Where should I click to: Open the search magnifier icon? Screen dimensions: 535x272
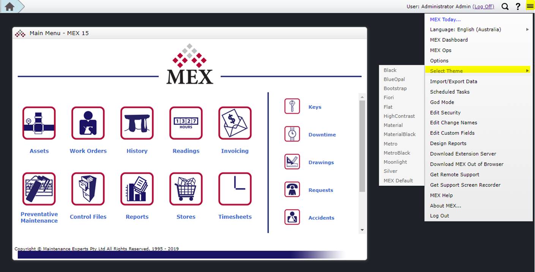(x=505, y=6)
